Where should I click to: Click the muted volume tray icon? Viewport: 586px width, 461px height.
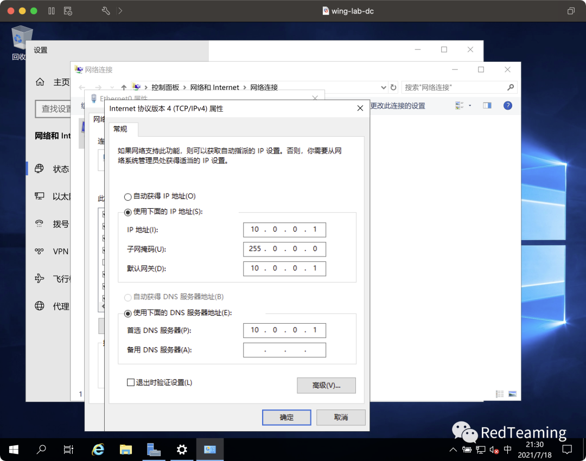point(494,450)
